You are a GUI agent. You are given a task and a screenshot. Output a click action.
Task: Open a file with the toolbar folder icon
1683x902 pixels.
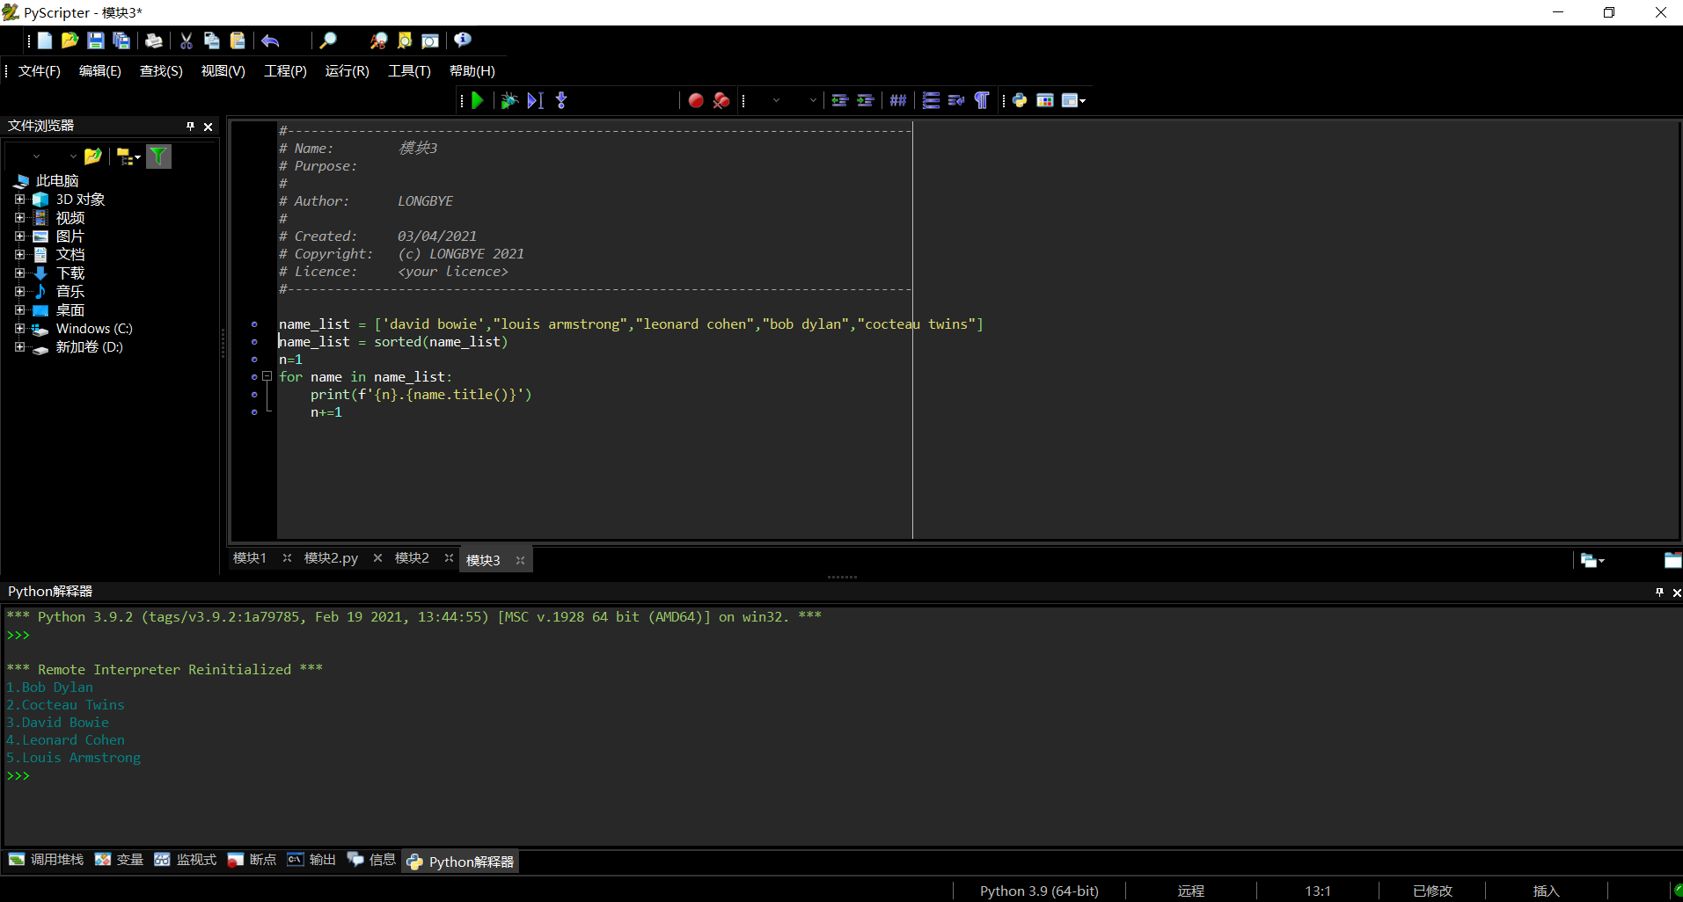click(x=70, y=40)
